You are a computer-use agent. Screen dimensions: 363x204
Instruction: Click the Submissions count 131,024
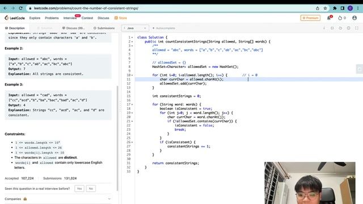click(70, 178)
